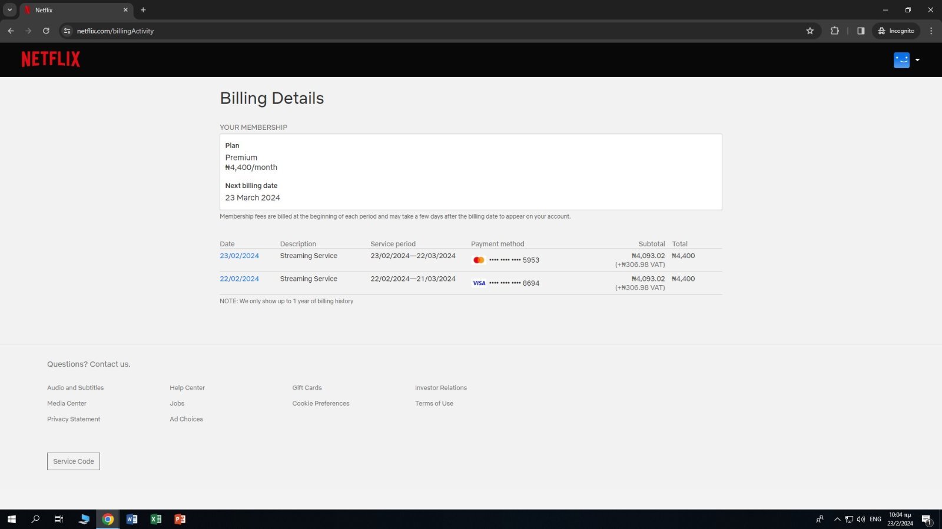This screenshot has width=942, height=529.
Task: Click the Mastercard icon for card 5953
Action: click(479, 260)
